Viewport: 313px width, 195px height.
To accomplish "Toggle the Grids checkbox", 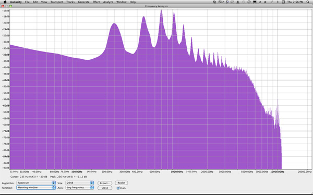I will [x=118, y=188].
